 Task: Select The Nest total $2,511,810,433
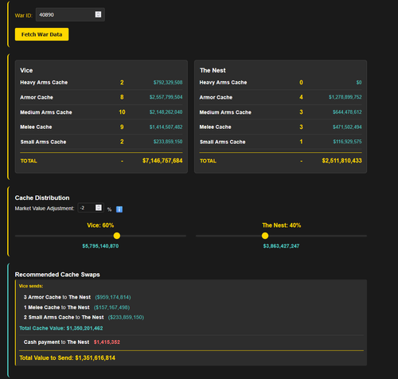tap(341, 161)
